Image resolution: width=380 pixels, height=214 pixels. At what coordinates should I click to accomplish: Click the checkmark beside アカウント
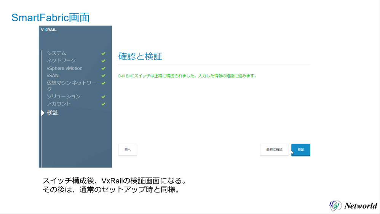click(x=103, y=104)
